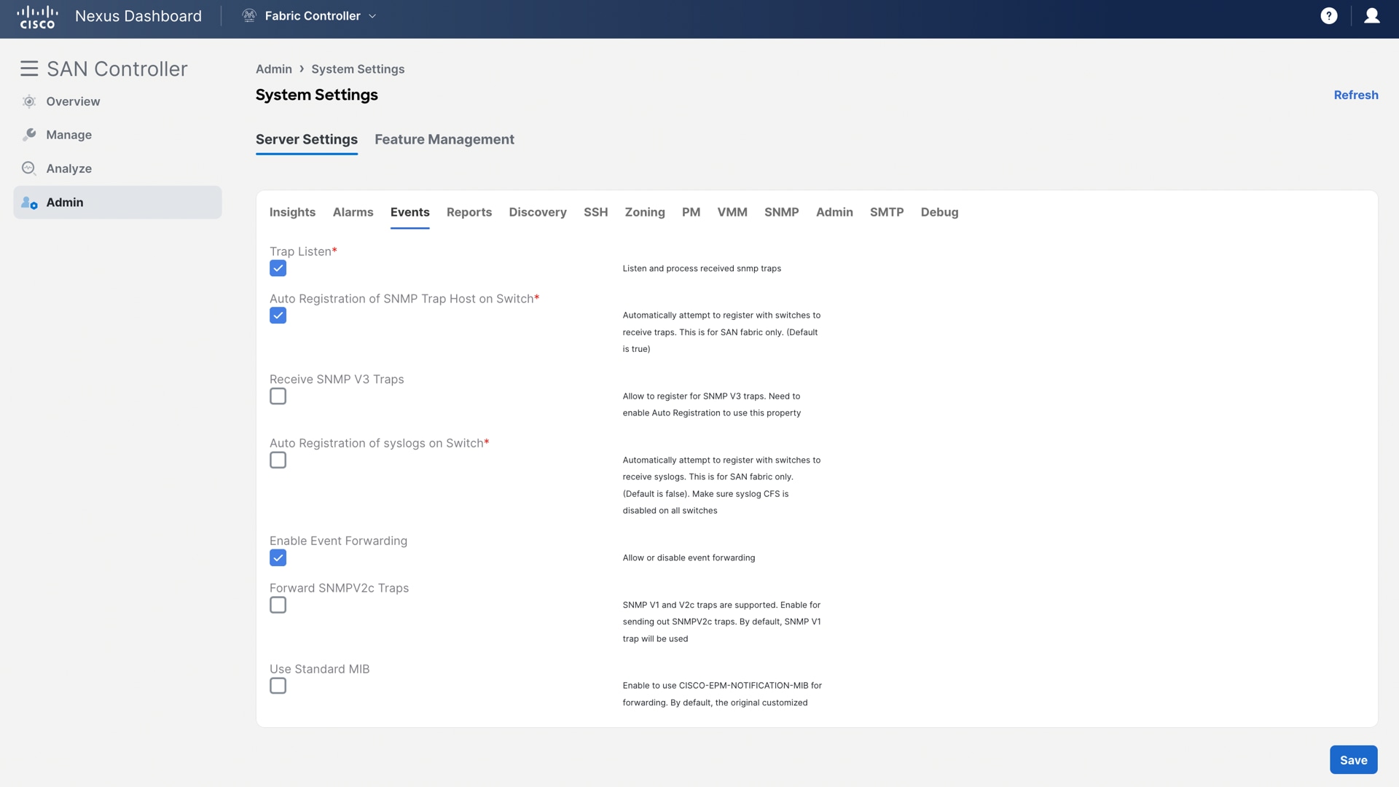Screen dimensions: 1399x787
Task: Toggle Auto Registration of SNMP Trap Host checkbox
Action: [278, 316]
